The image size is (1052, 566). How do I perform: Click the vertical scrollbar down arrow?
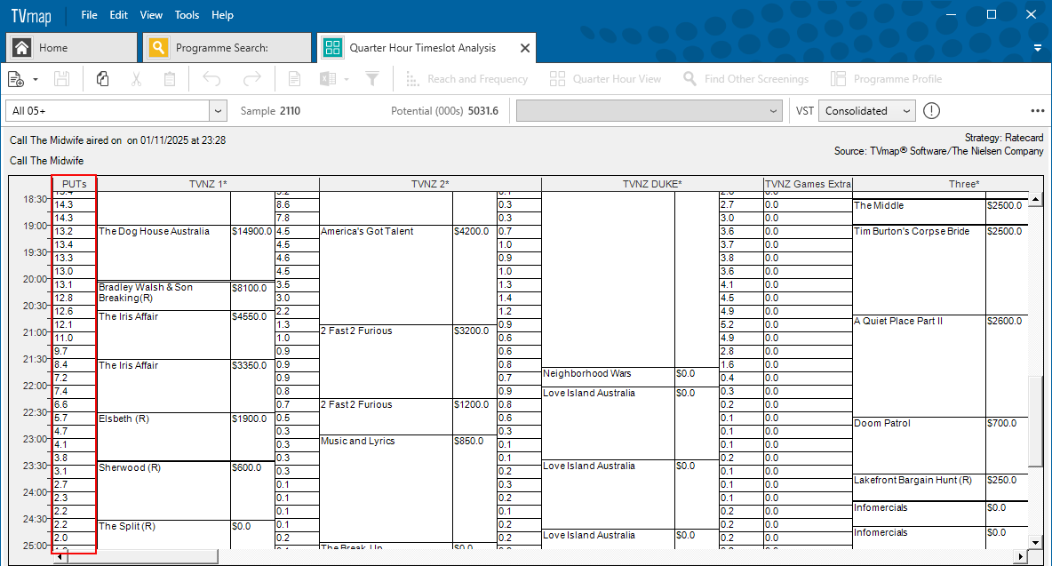[x=1035, y=542]
